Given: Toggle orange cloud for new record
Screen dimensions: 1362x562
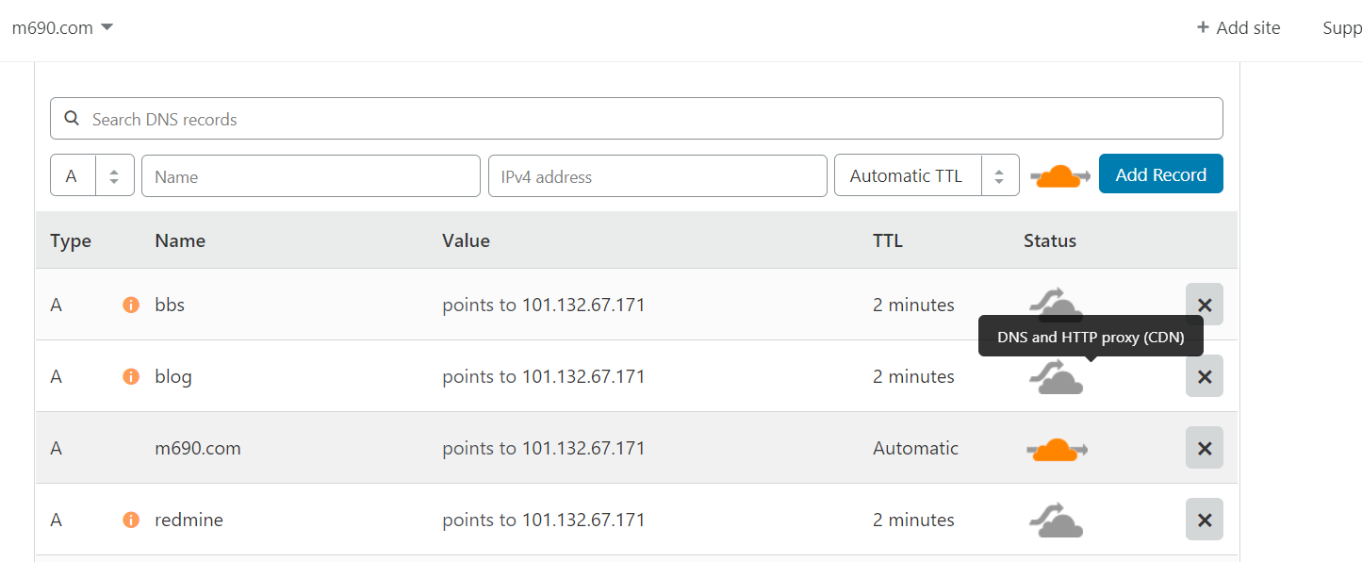Looking at the screenshot, I should [x=1059, y=175].
